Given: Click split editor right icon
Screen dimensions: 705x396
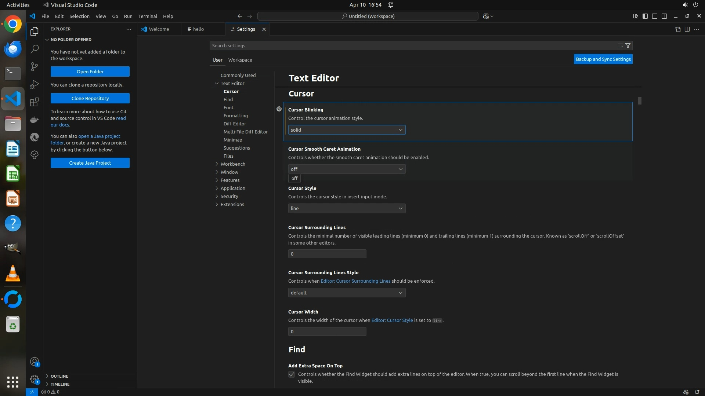Looking at the screenshot, I should [687, 29].
